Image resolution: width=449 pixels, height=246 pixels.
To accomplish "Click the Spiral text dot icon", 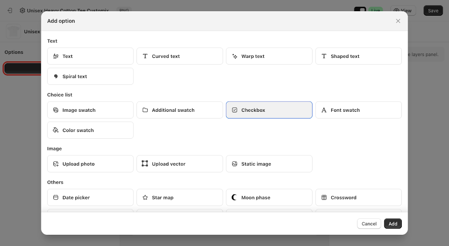I will point(56,76).
